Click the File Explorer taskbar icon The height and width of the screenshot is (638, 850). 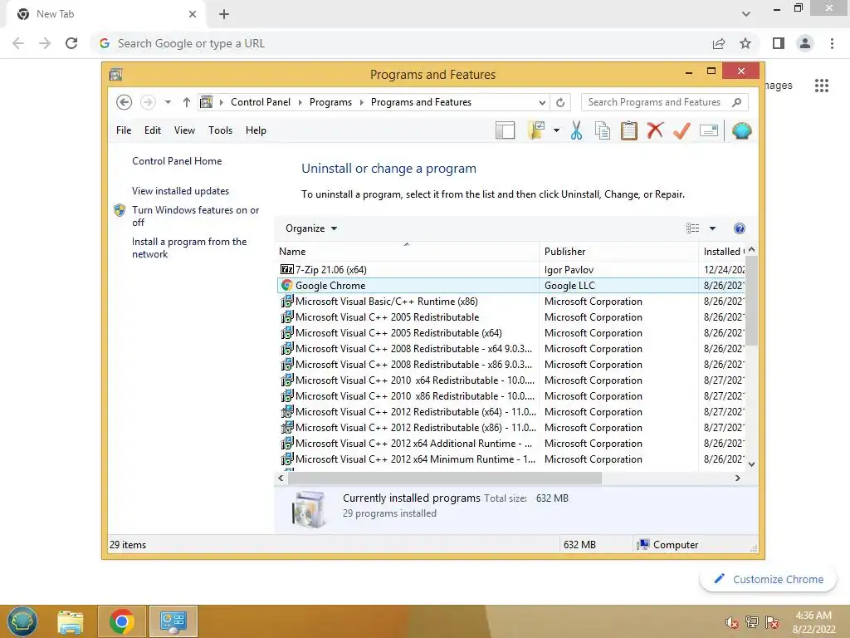coord(71,621)
